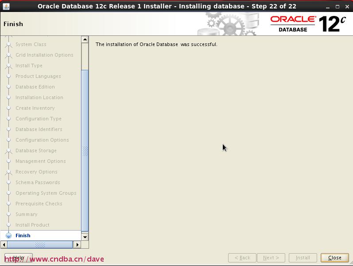353x266 pixels.
Task: Click the Schema Passwords bullet icon
Action: (8, 182)
